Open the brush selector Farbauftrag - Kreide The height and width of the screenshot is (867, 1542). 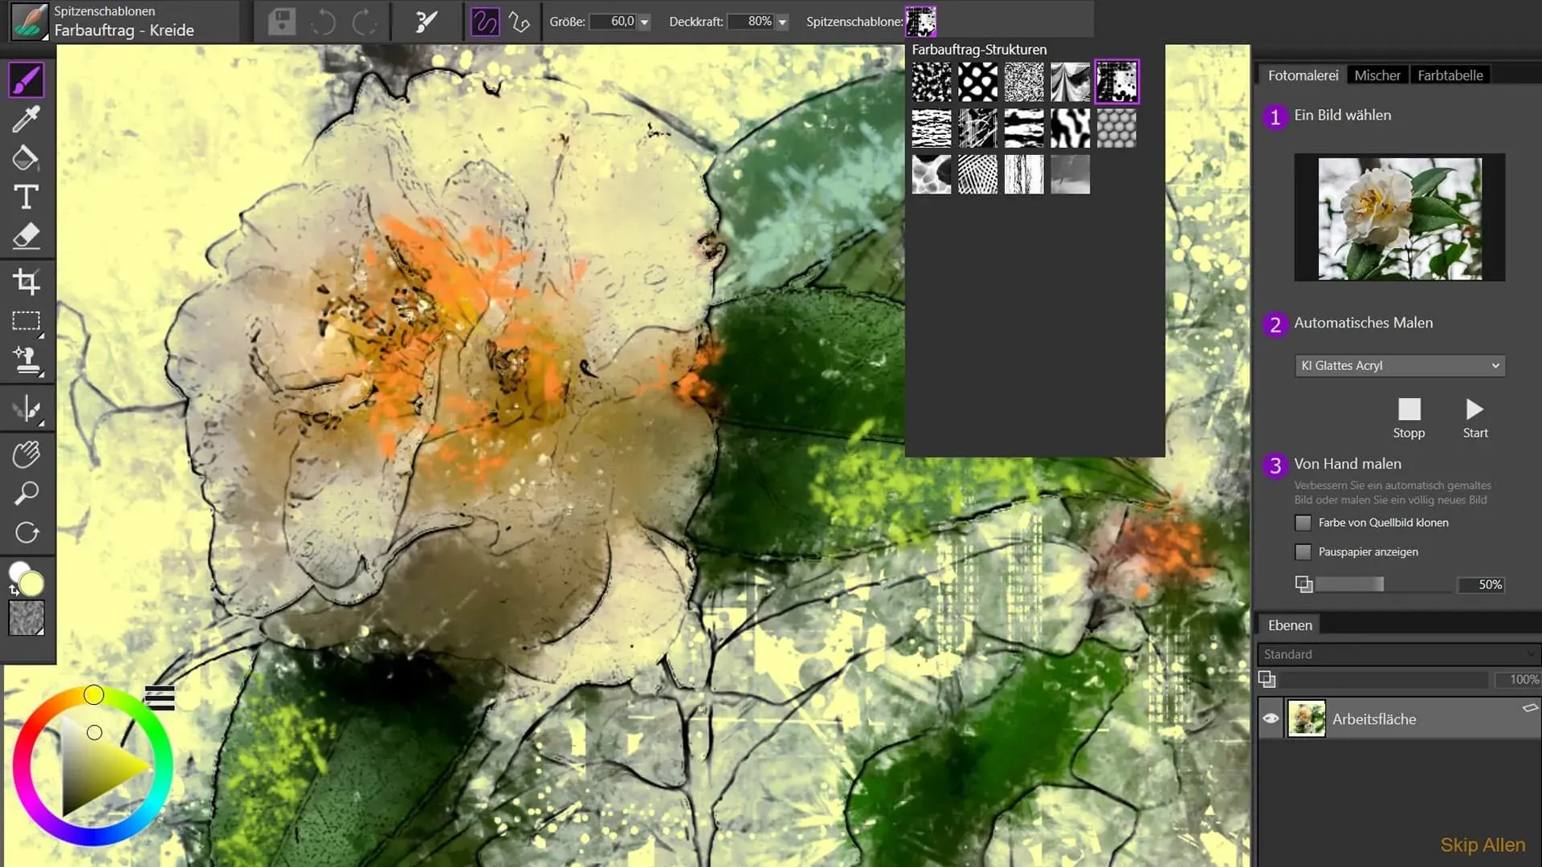tap(124, 22)
